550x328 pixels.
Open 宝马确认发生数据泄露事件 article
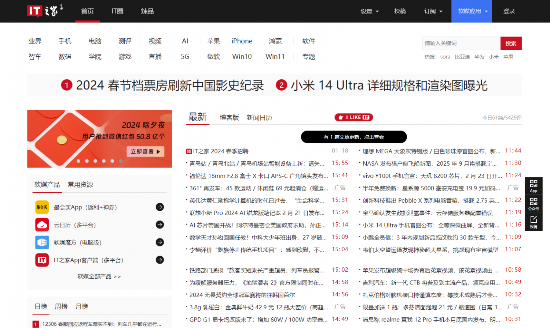pos(428,212)
